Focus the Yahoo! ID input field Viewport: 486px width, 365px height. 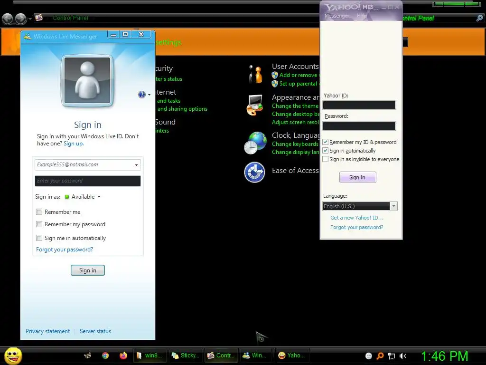tap(359, 105)
